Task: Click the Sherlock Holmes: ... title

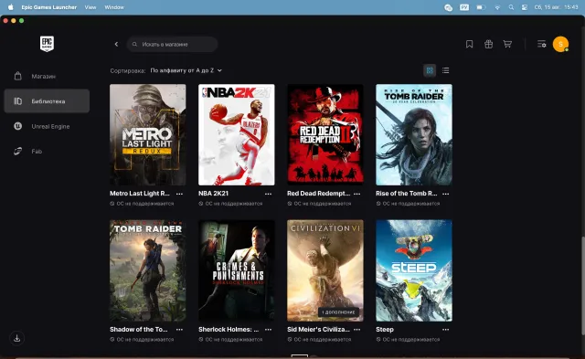Action: 229,329
